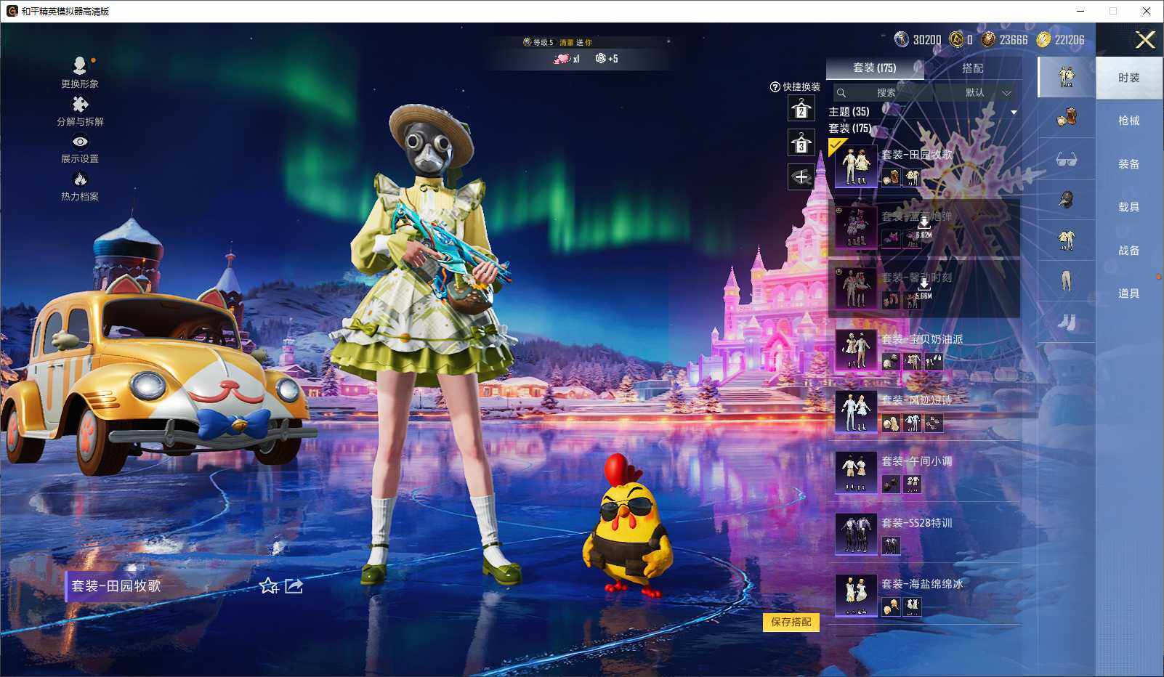Click the 套装-风迹短诗 title text

[x=917, y=400]
